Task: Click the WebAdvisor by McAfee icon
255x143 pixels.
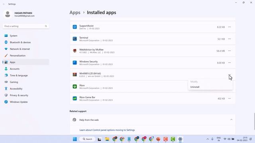Action: coord(75,51)
